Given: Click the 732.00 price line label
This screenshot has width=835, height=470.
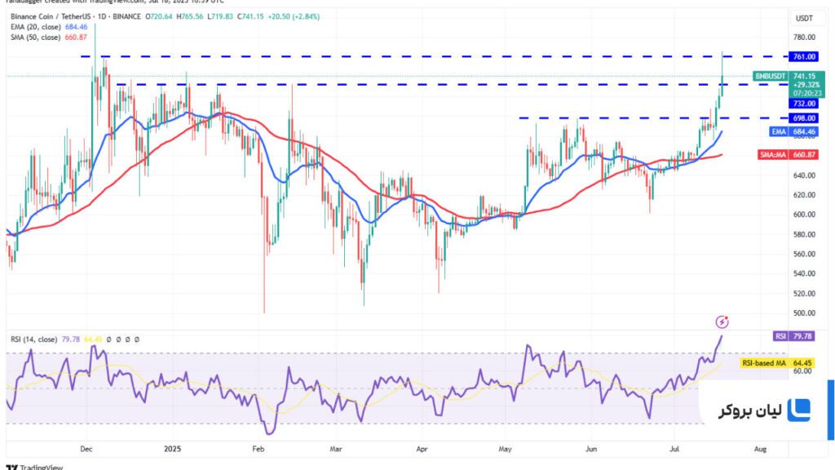Looking at the screenshot, I should 803,104.
